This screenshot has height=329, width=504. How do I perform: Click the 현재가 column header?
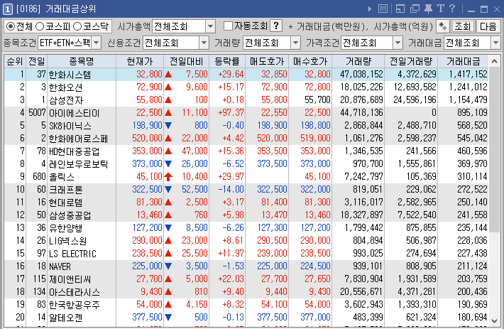tap(140, 61)
